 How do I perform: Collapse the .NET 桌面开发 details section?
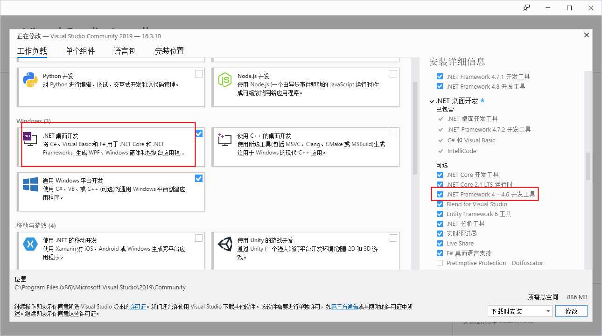(x=432, y=101)
